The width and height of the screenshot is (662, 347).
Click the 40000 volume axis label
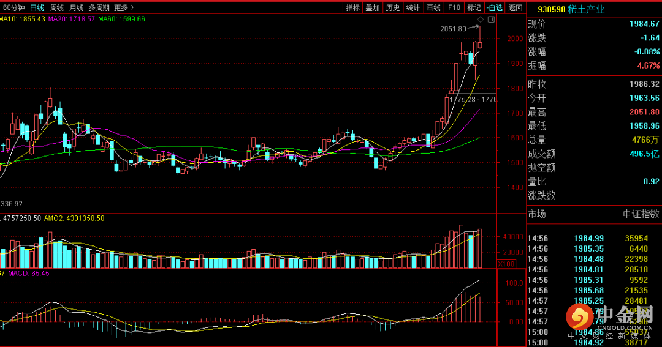tap(512, 237)
